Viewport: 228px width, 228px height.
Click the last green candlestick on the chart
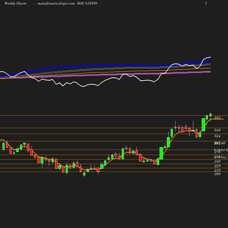pos(211,115)
